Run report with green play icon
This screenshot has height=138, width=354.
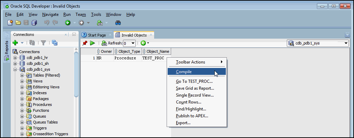click(92, 43)
